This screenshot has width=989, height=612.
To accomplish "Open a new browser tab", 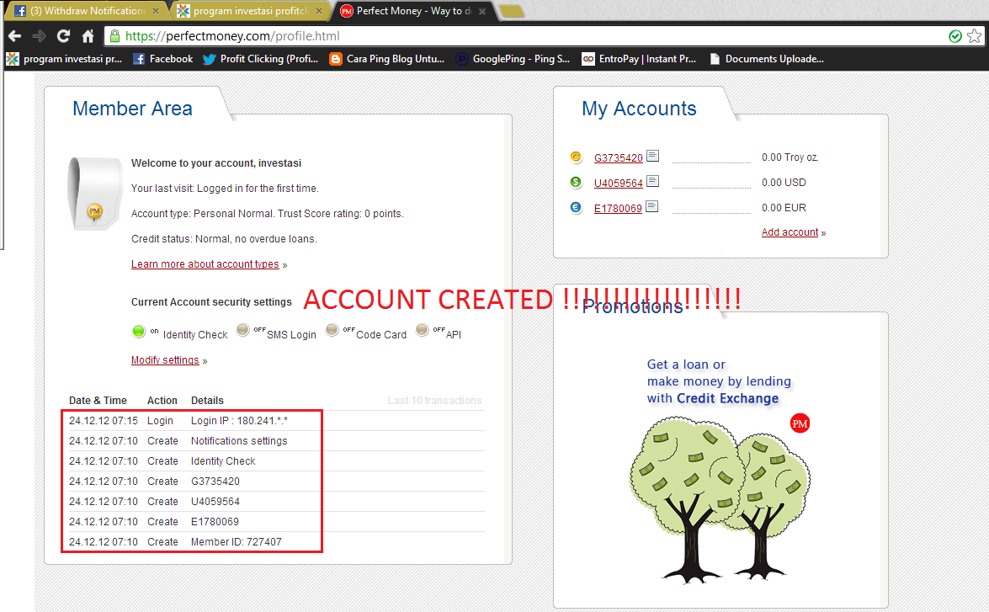I will [511, 11].
